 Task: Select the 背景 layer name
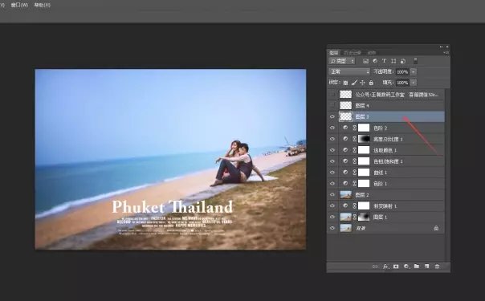361,228
